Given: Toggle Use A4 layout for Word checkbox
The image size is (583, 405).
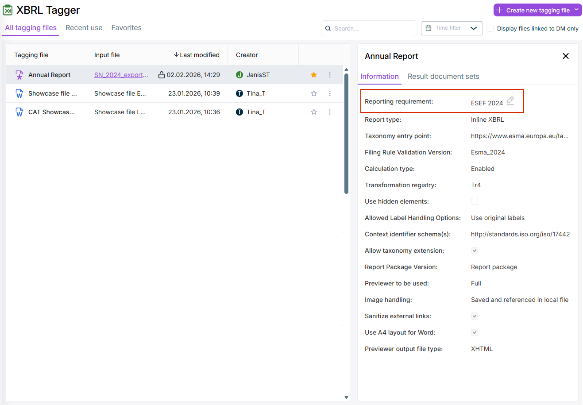Looking at the screenshot, I should (475, 332).
